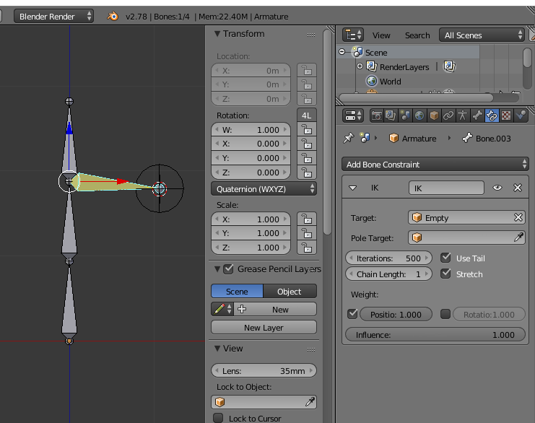Open the Armature data properties tab
This screenshot has width=535, height=423.
463,115
